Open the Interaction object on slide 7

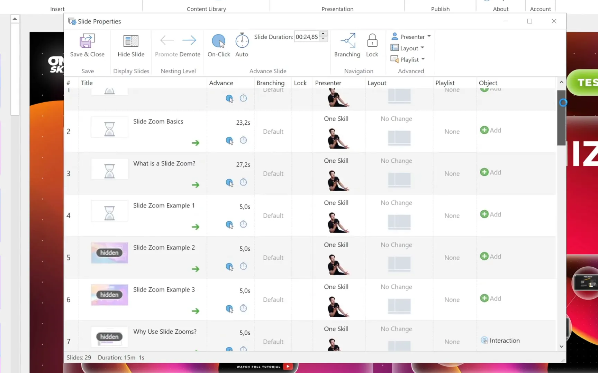500,341
